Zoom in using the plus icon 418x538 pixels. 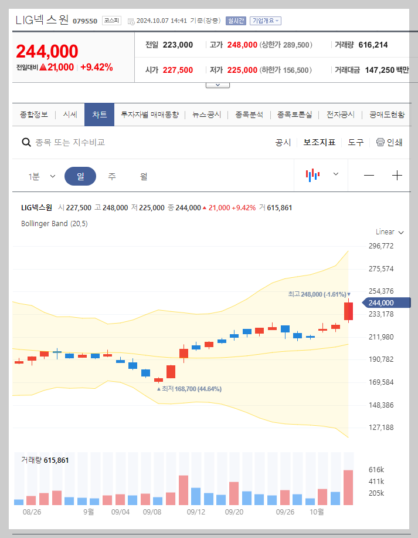tap(397, 174)
